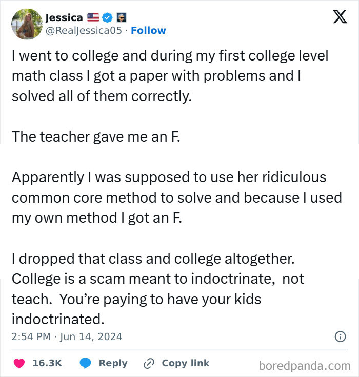Open the 2:54 PM Jun 14, 2024 timestamp
Image resolution: width=359 pixels, height=377 pixels.
67,337
